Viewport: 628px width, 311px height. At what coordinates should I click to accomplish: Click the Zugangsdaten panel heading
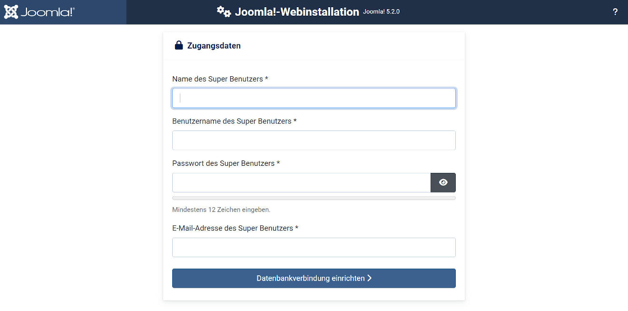[x=215, y=45]
